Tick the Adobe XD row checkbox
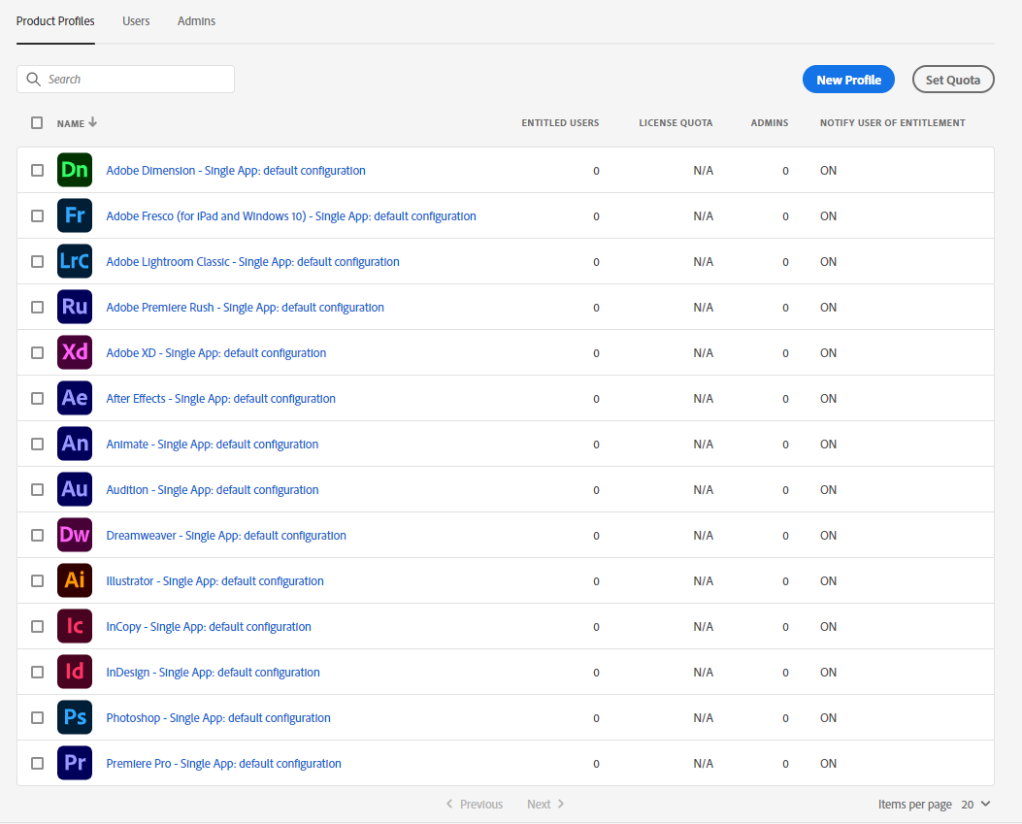 pyautogui.click(x=37, y=352)
